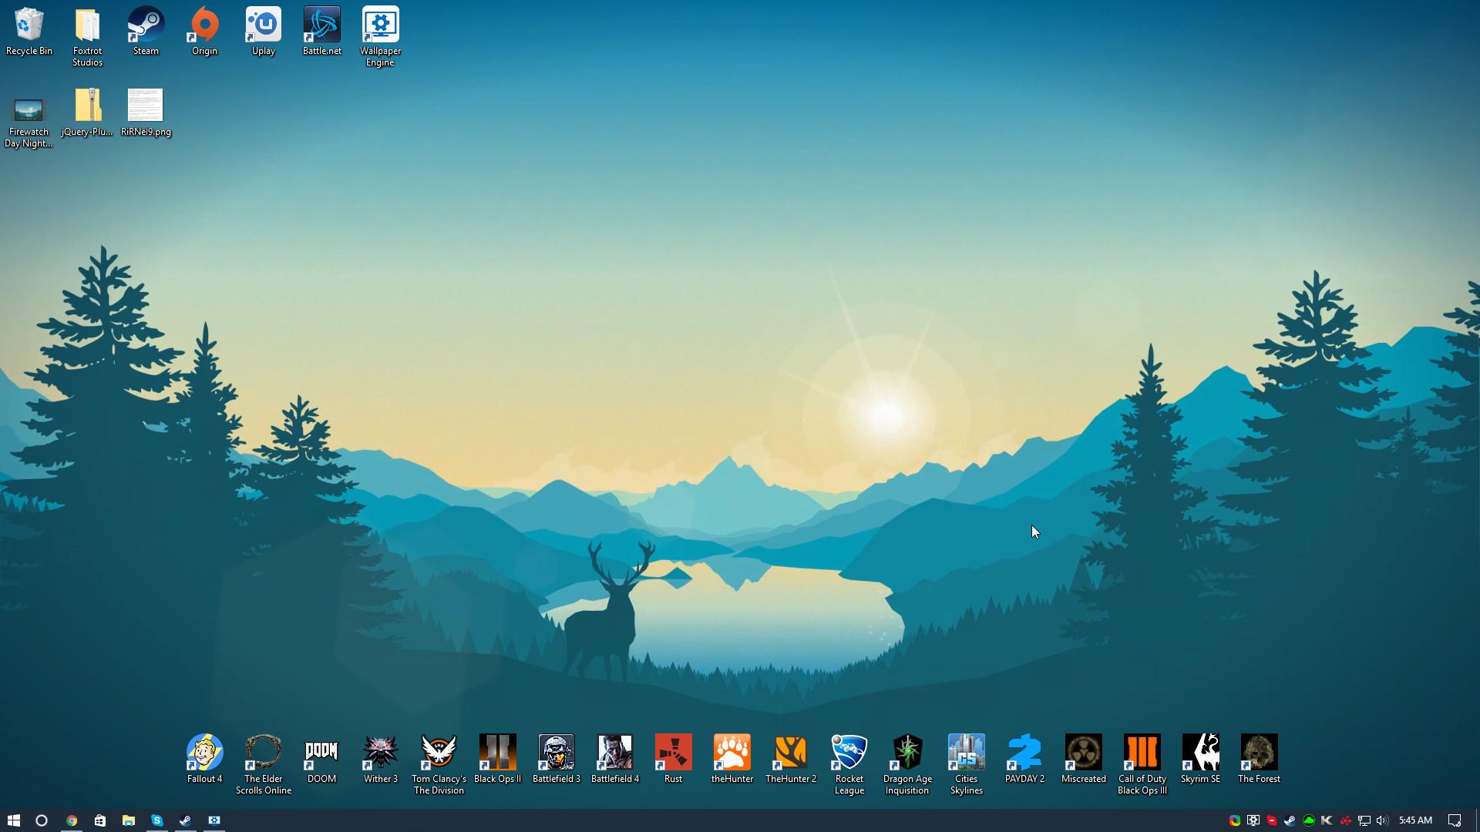The height and width of the screenshot is (832, 1480).
Task: Select the Fallout 4 game shortcut
Action: [x=204, y=753]
